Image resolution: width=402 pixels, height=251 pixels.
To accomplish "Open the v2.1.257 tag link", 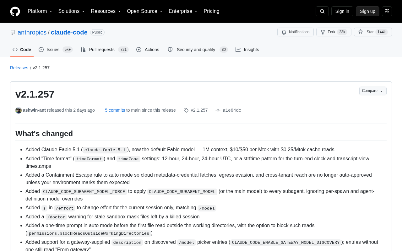I will point(199,110).
